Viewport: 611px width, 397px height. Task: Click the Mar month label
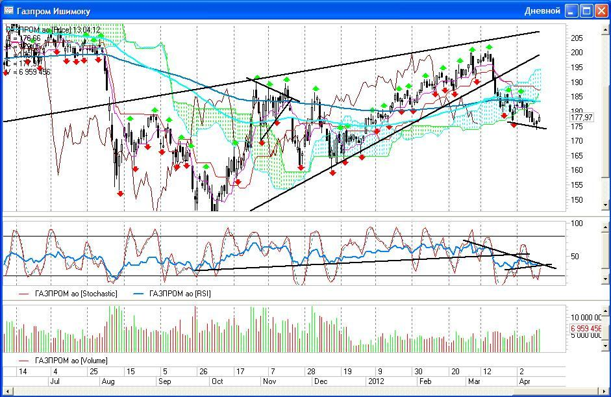pyautogui.click(x=474, y=381)
